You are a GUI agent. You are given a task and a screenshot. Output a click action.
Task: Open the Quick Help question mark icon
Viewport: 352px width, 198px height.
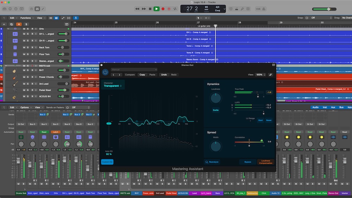16,9
